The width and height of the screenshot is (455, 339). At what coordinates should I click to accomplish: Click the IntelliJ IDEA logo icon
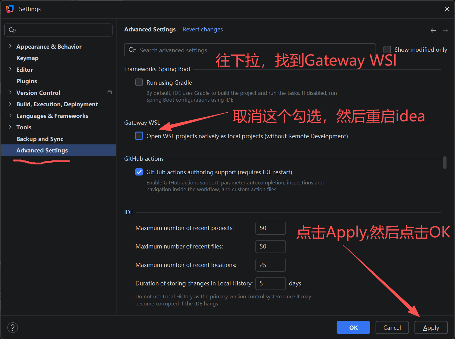pyautogui.click(x=10, y=9)
